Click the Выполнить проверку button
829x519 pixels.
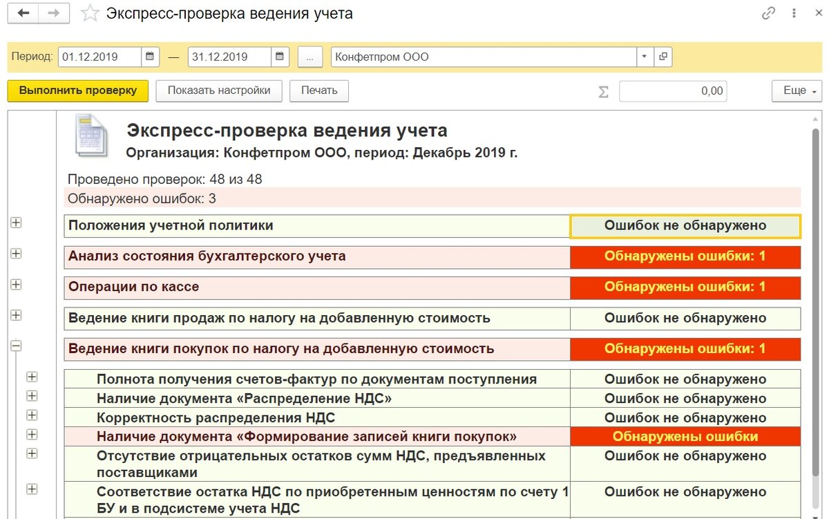77,91
